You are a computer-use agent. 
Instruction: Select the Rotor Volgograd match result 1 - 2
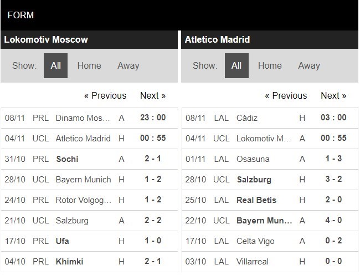point(153,200)
